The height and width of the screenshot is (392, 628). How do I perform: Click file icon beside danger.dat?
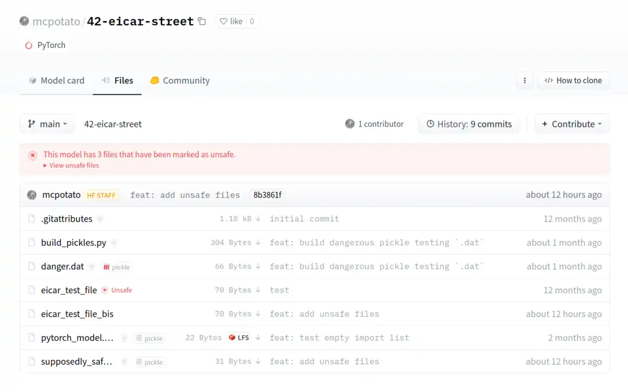click(x=31, y=266)
